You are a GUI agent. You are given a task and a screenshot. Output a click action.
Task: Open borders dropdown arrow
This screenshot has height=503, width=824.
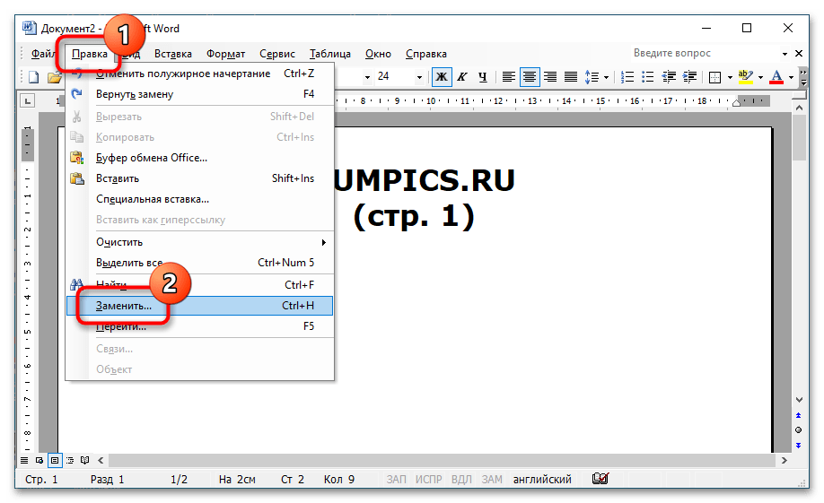pos(730,78)
